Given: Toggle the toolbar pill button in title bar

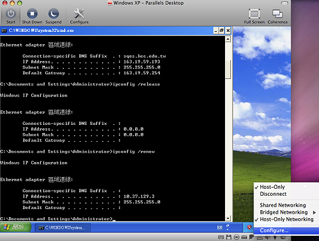Looking at the screenshot, I should (284, 3).
